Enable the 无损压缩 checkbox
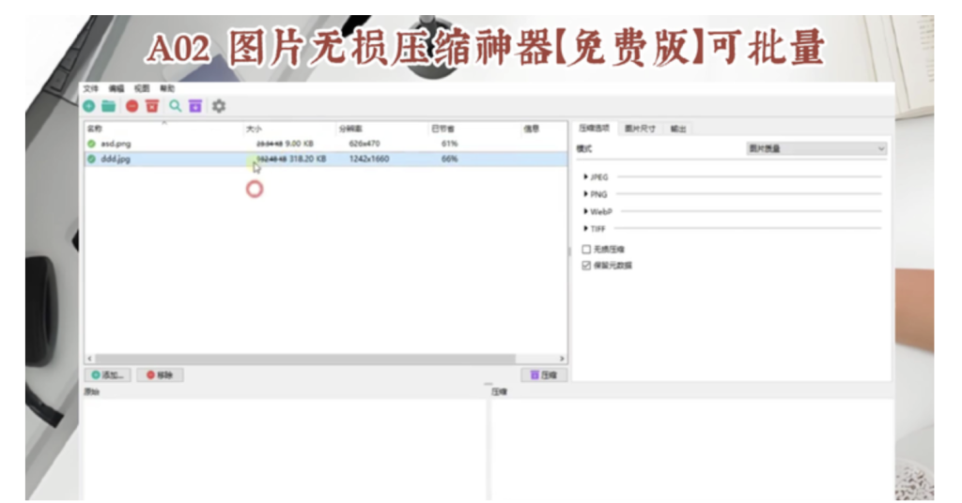The image size is (962, 503). [586, 250]
